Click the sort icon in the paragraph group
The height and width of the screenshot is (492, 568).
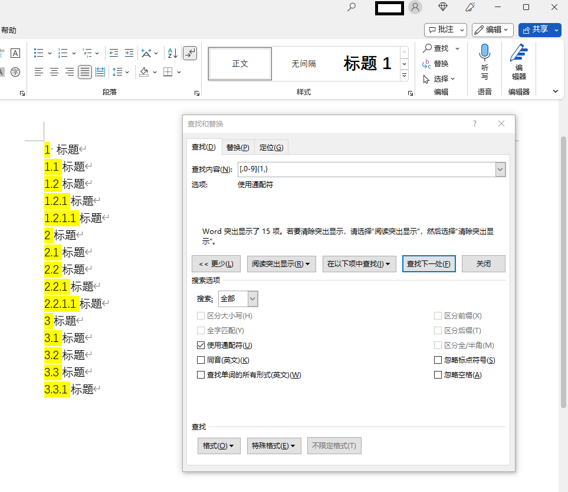[x=171, y=53]
